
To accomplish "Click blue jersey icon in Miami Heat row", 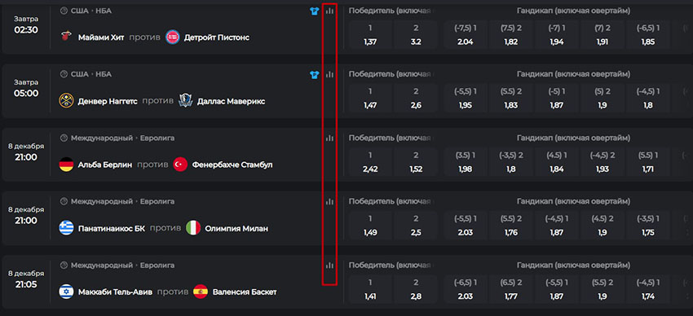I will [x=314, y=11].
